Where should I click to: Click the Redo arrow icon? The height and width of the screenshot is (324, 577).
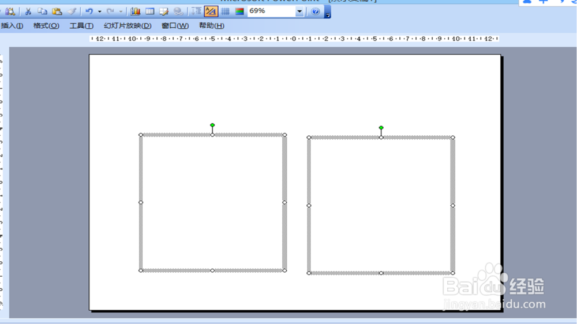pyautogui.click(x=110, y=12)
